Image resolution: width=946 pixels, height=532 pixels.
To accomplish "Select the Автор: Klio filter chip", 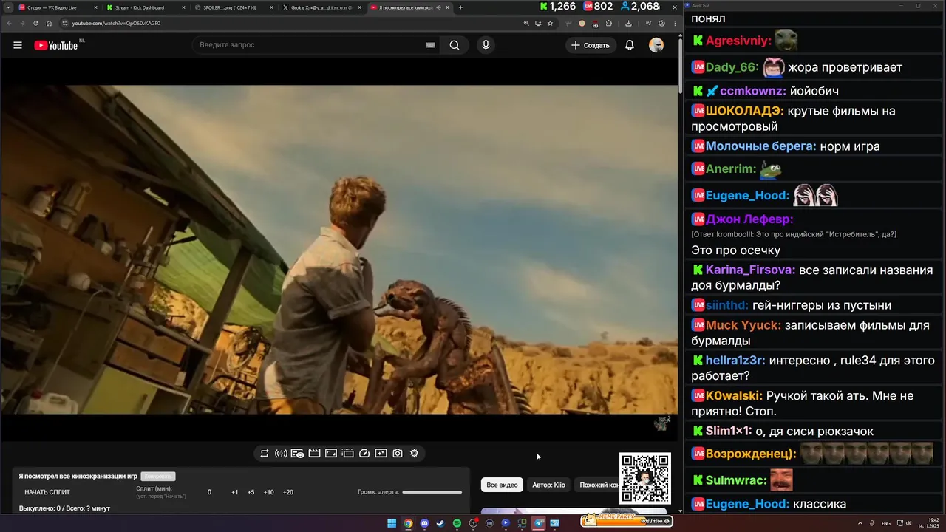I will (x=548, y=485).
